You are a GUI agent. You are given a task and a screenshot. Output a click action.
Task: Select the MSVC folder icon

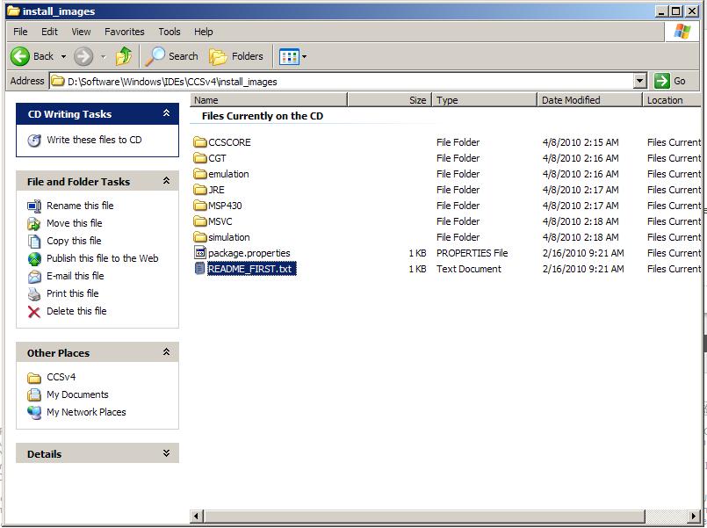click(x=199, y=221)
